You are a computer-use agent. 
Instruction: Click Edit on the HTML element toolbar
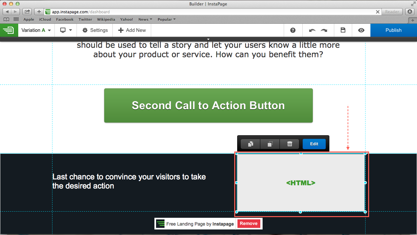point(314,144)
